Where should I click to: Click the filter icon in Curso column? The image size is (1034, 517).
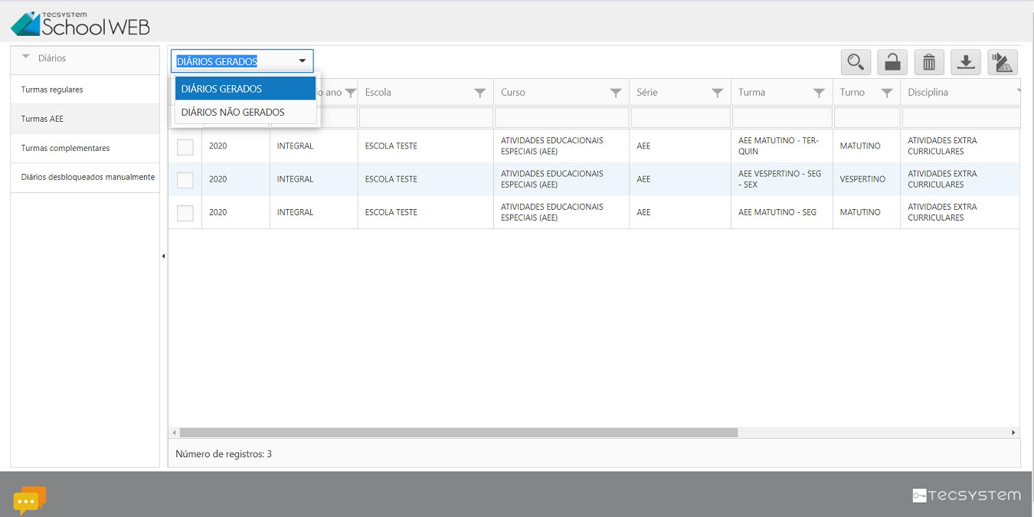click(x=615, y=93)
